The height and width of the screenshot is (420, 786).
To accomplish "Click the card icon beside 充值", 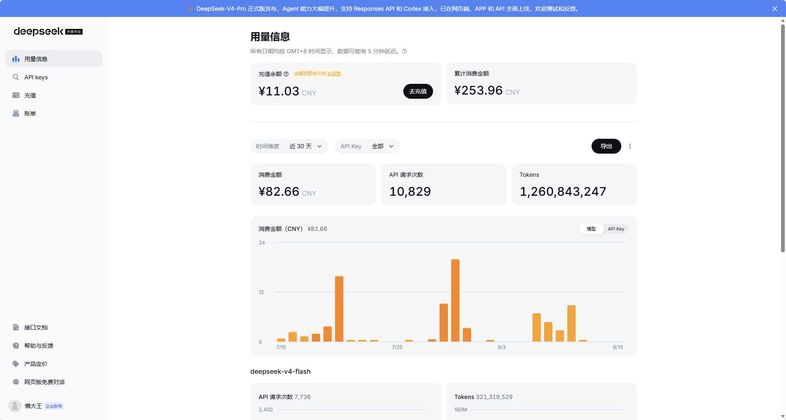I will click(16, 95).
